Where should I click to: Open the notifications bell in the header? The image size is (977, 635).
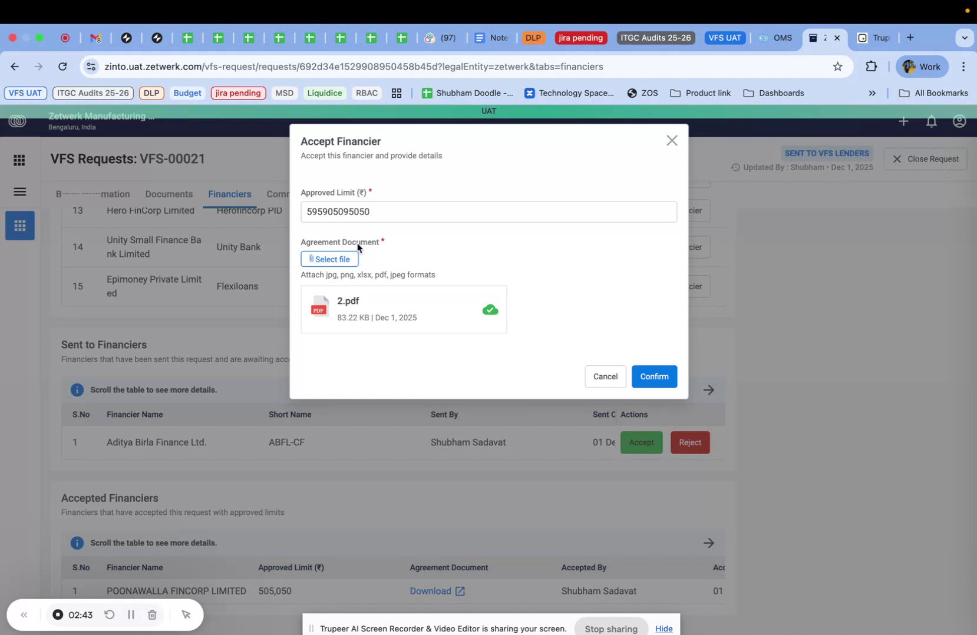(931, 121)
